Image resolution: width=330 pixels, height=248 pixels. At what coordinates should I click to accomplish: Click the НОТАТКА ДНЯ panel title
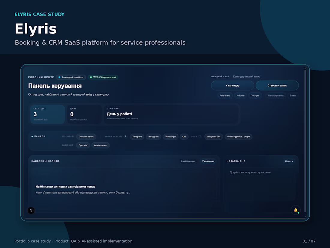(x=236, y=161)
